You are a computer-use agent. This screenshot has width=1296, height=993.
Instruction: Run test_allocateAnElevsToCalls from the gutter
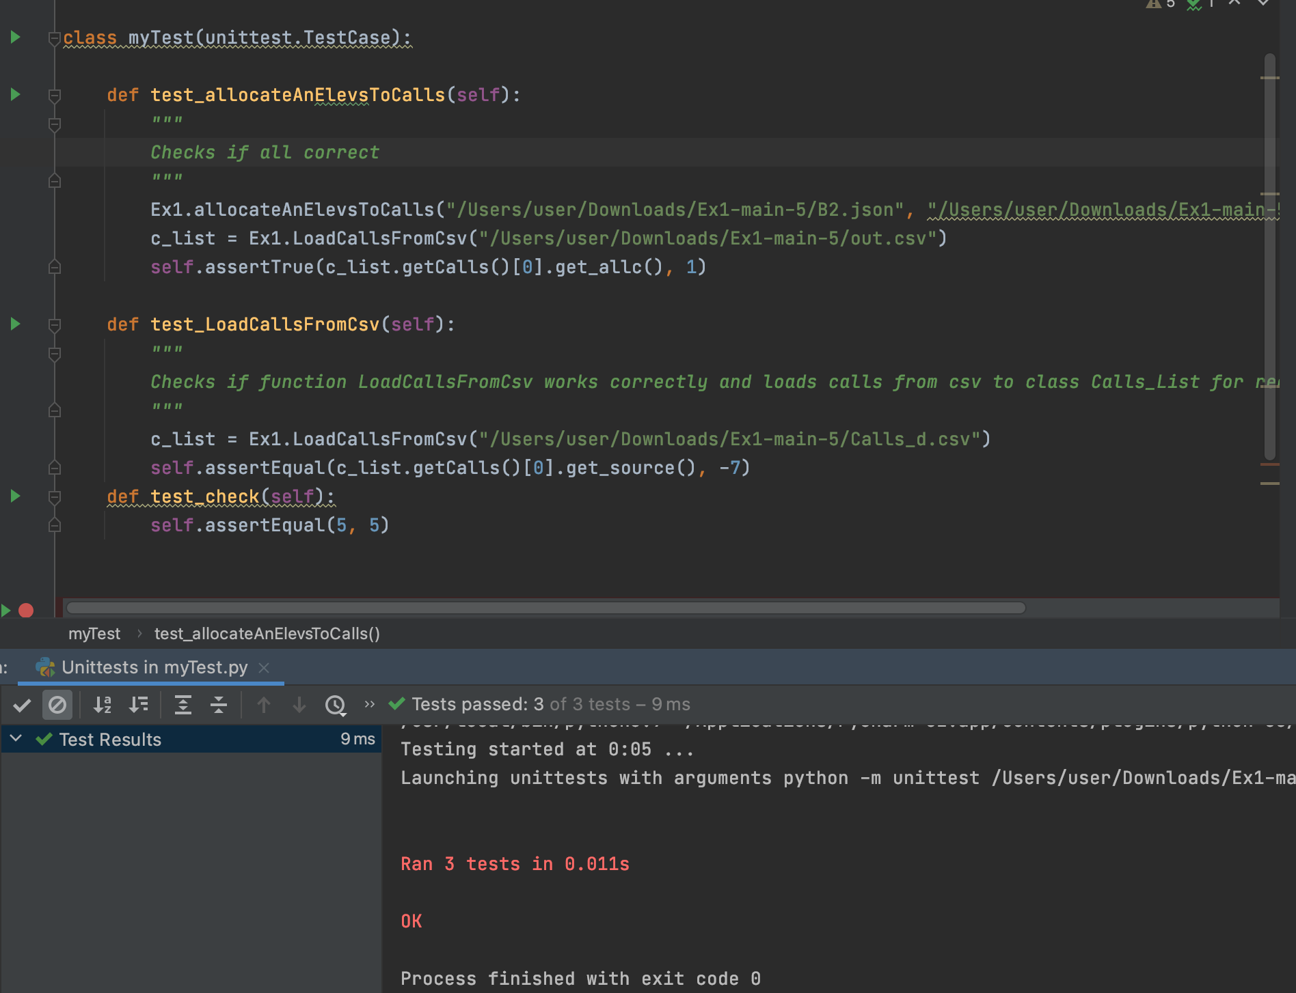(14, 94)
